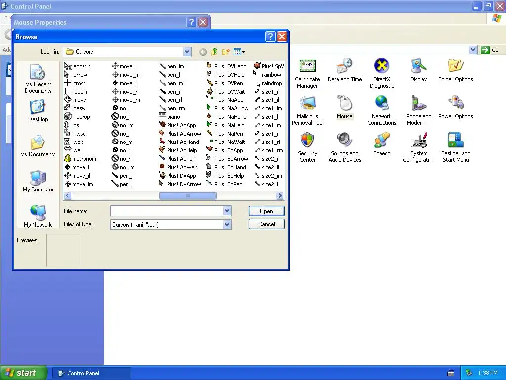Image resolution: width=506 pixels, height=380 pixels.
Task: Click the Open button
Action: (266, 211)
